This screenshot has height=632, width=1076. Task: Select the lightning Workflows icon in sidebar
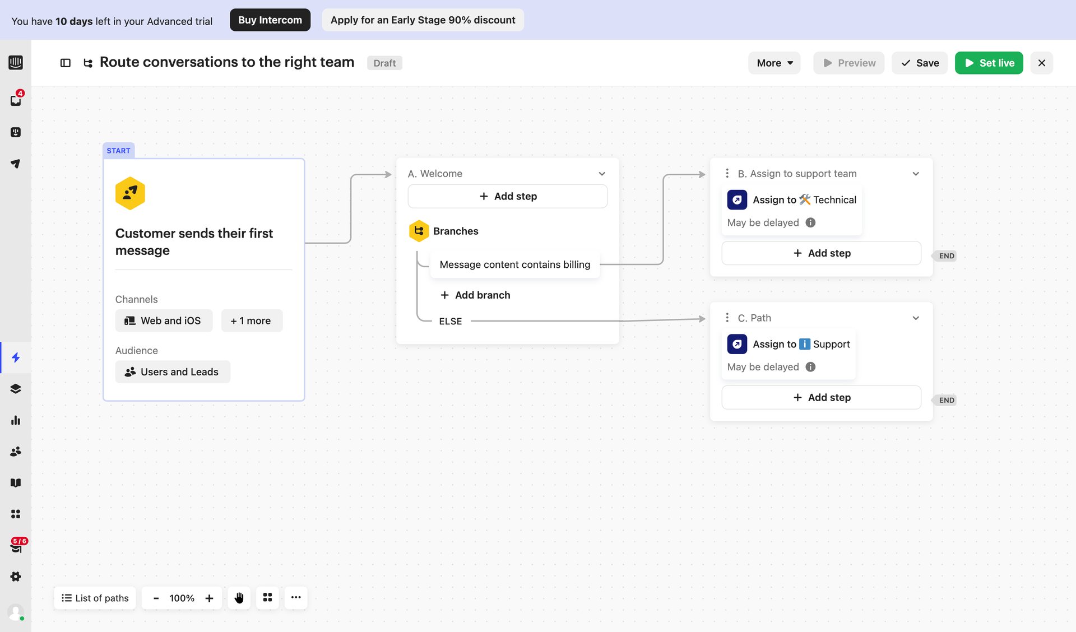pyautogui.click(x=16, y=357)
